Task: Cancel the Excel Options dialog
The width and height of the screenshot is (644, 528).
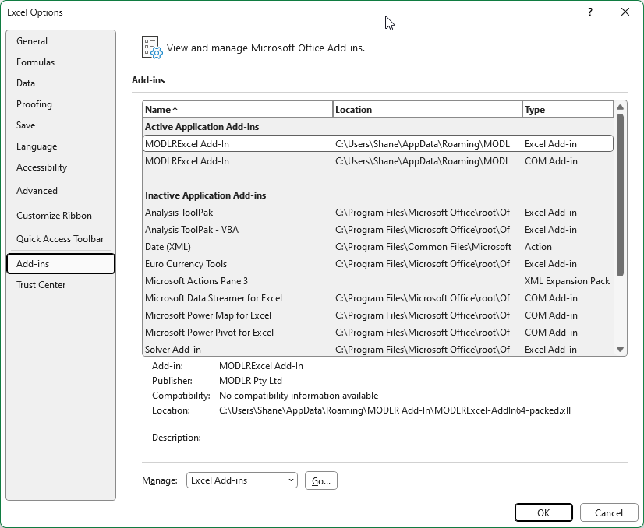Action: pos(609,512)
